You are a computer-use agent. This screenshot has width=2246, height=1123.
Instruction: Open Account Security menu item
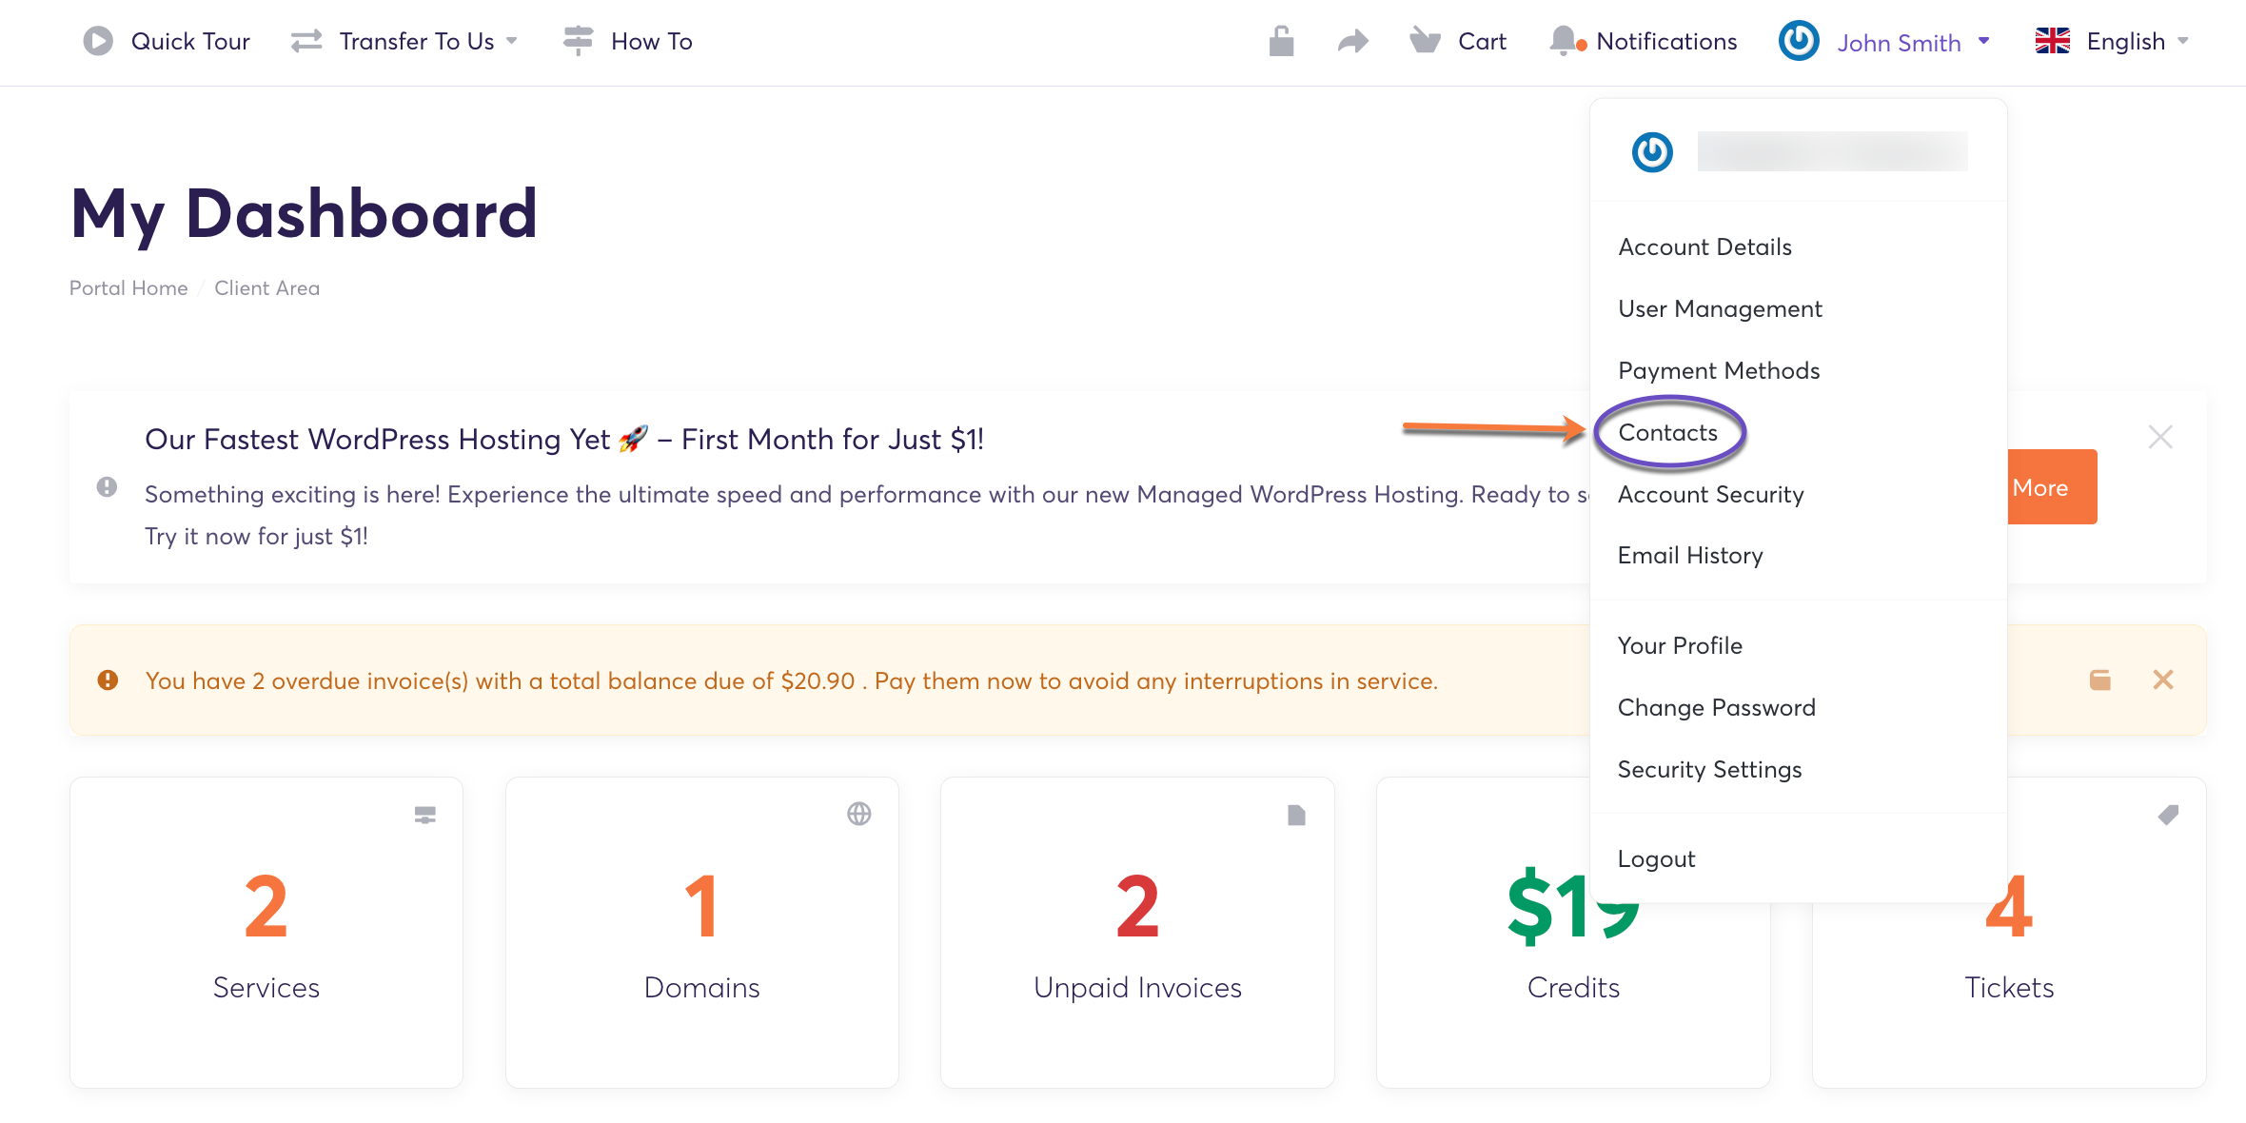(1710, 494)
